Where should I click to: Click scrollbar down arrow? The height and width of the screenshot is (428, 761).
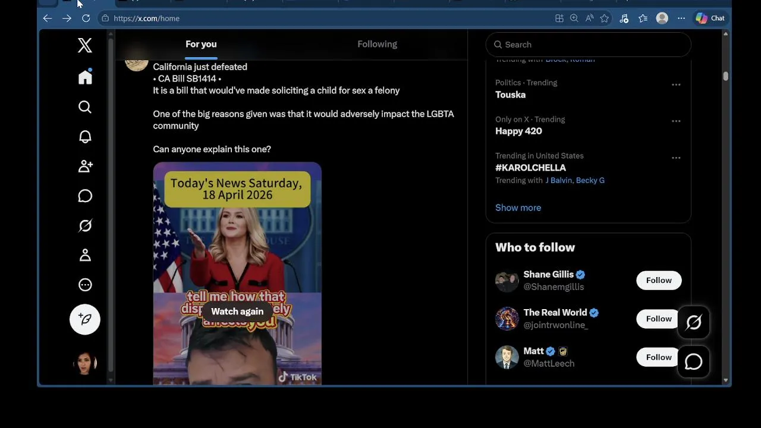coord(725,380)
